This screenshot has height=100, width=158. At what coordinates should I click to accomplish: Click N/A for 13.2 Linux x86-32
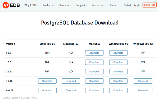pyautogui.click(x=71, y=53)
